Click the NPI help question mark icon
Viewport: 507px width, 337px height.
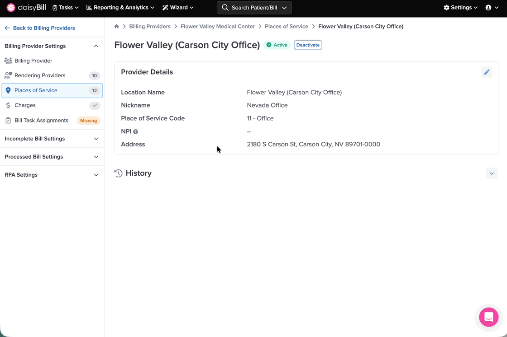(136, 132)
